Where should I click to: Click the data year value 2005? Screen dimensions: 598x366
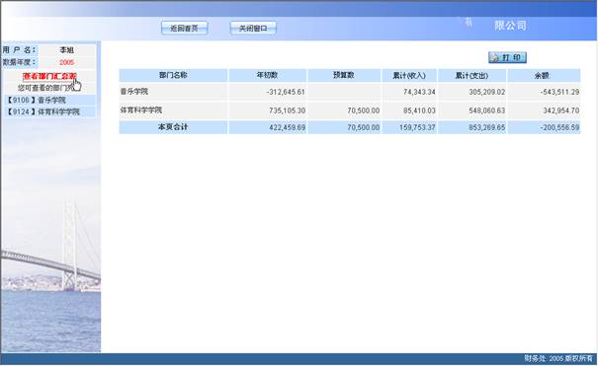point(67,62)
